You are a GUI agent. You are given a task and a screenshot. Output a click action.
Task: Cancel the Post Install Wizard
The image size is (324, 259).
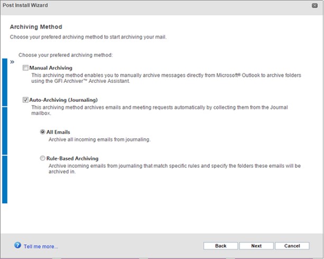[292, 246]
